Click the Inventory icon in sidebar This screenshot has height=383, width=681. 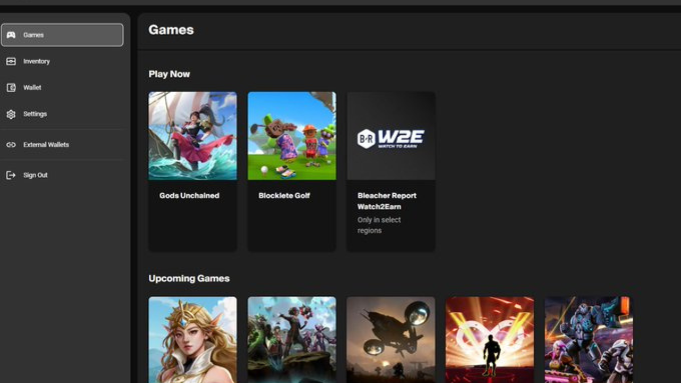pos(11,61)
